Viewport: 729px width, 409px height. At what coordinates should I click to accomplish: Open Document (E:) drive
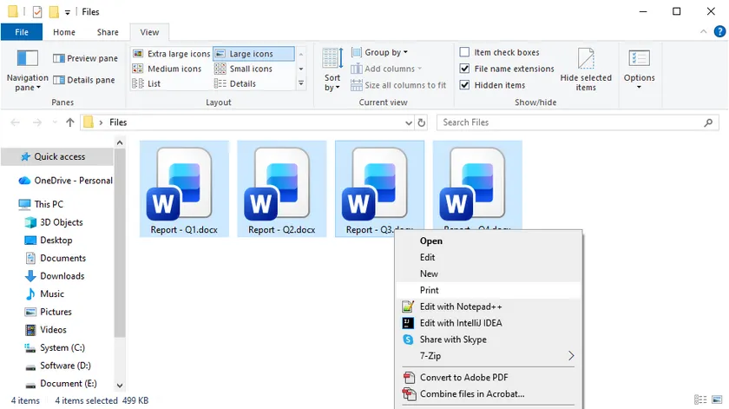61,384
